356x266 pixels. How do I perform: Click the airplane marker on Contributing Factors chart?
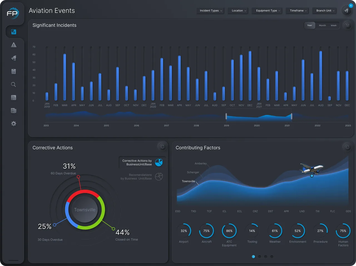tap(311, 169)
